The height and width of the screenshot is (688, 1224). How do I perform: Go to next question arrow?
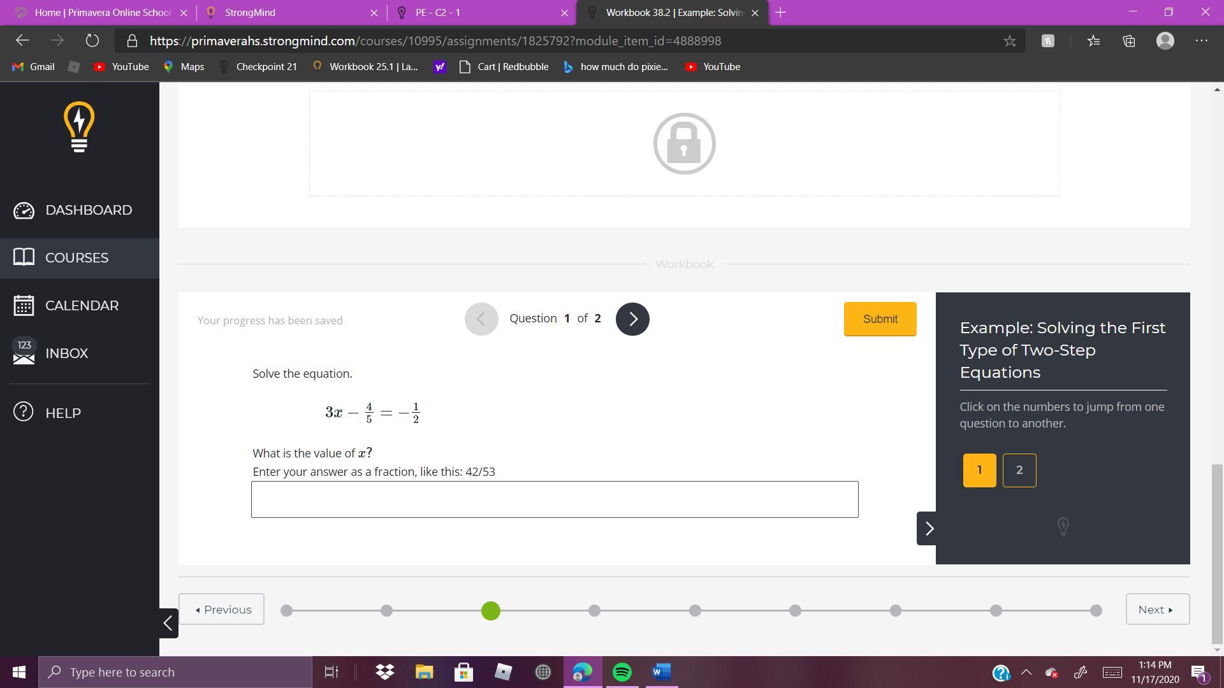(632, 319)
